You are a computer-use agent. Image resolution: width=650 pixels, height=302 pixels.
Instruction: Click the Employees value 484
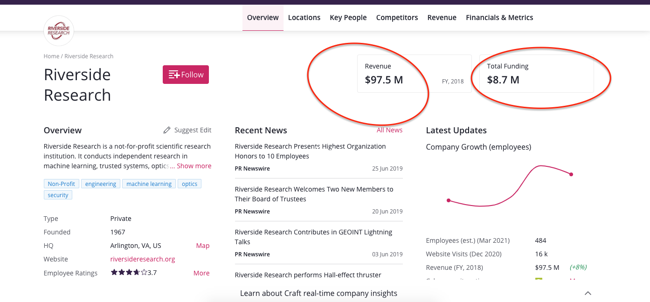pos(540,240)
